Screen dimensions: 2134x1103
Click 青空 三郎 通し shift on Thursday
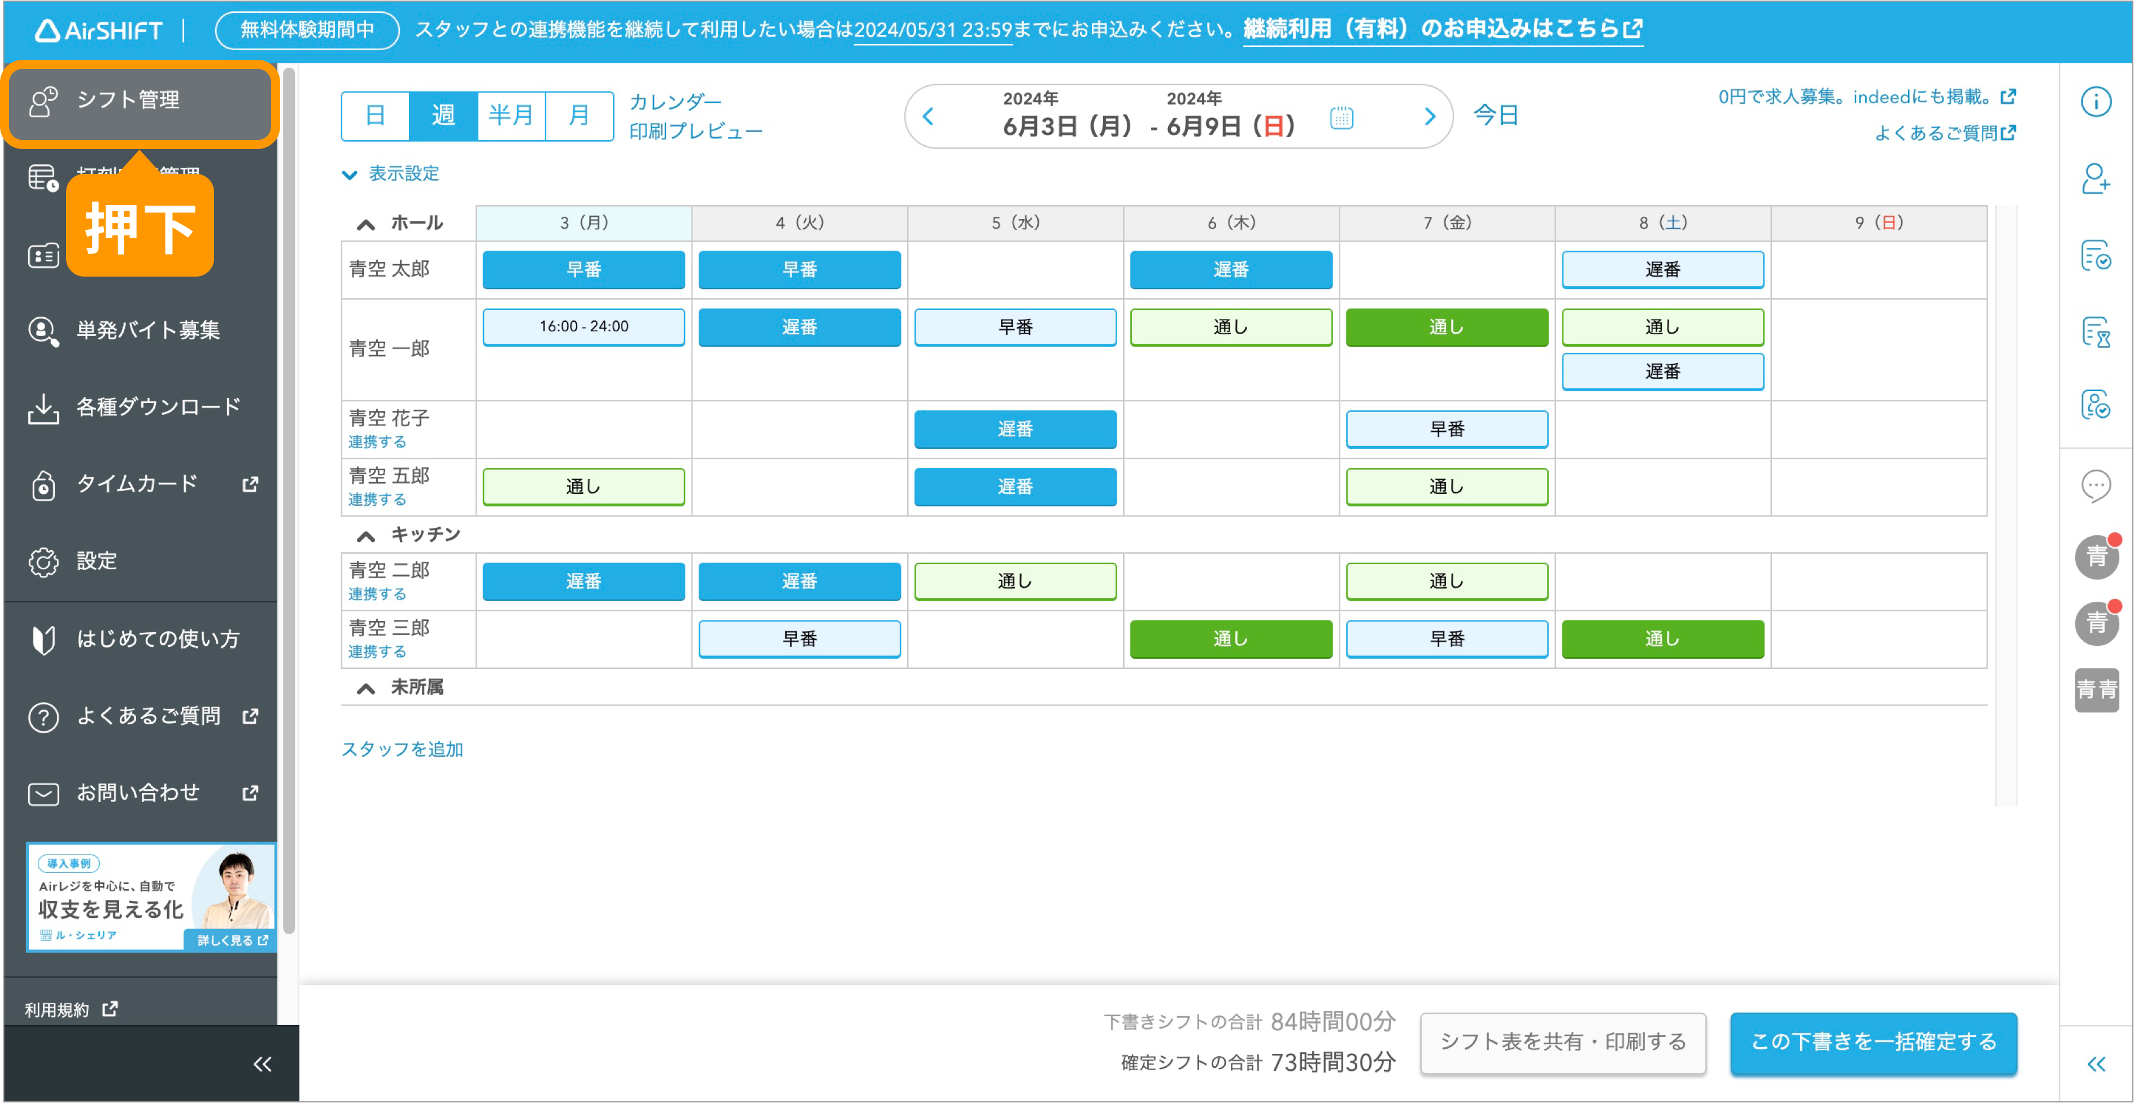click(1231, 639)
